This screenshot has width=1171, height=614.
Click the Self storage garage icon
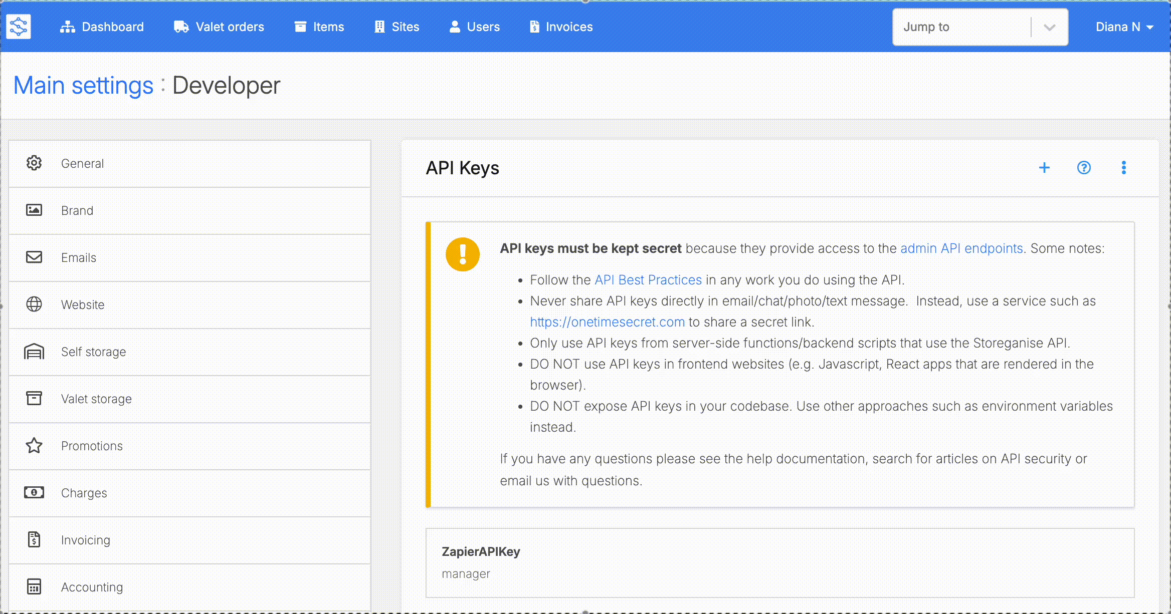pos(34,352)
